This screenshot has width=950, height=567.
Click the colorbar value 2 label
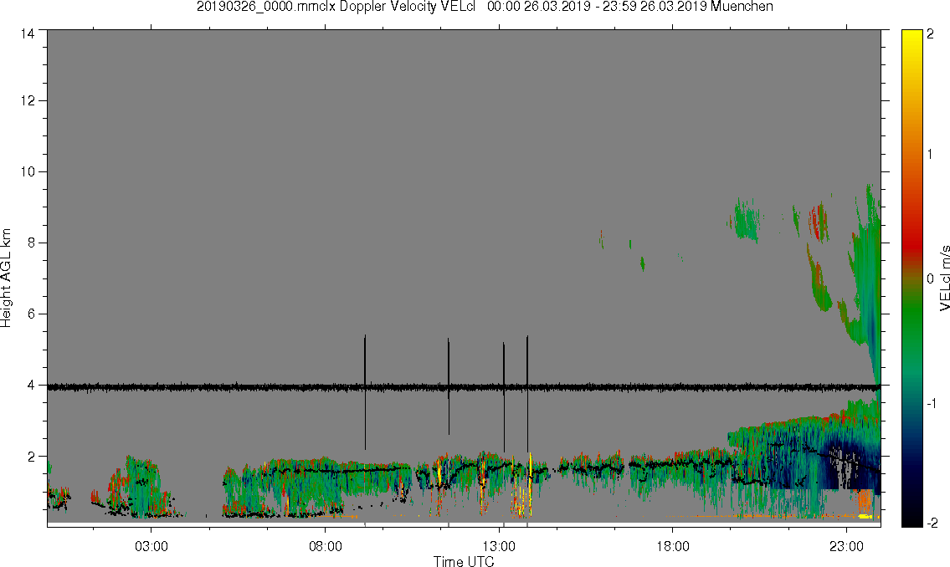pos(931,34)
